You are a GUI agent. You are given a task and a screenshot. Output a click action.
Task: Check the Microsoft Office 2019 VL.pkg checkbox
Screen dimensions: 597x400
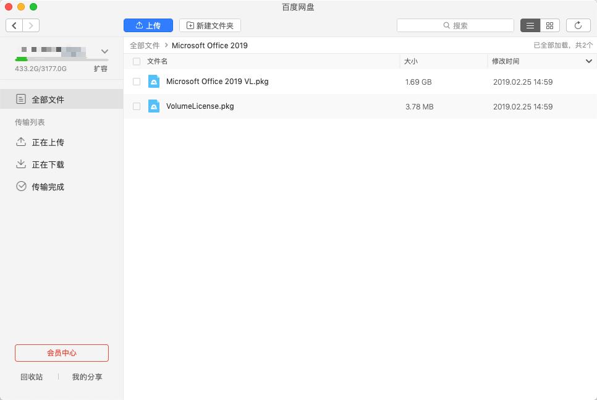point(136,81)
